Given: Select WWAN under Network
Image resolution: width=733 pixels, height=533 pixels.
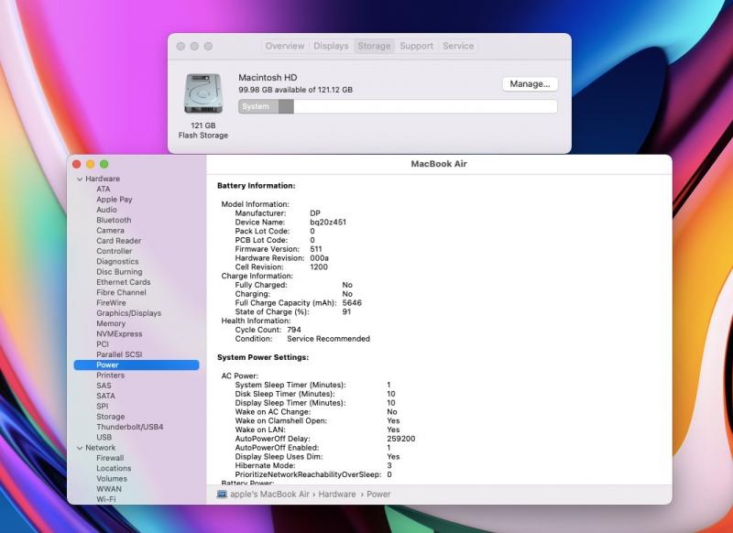Looking at the screenshot, I should (x=109, y=489).
